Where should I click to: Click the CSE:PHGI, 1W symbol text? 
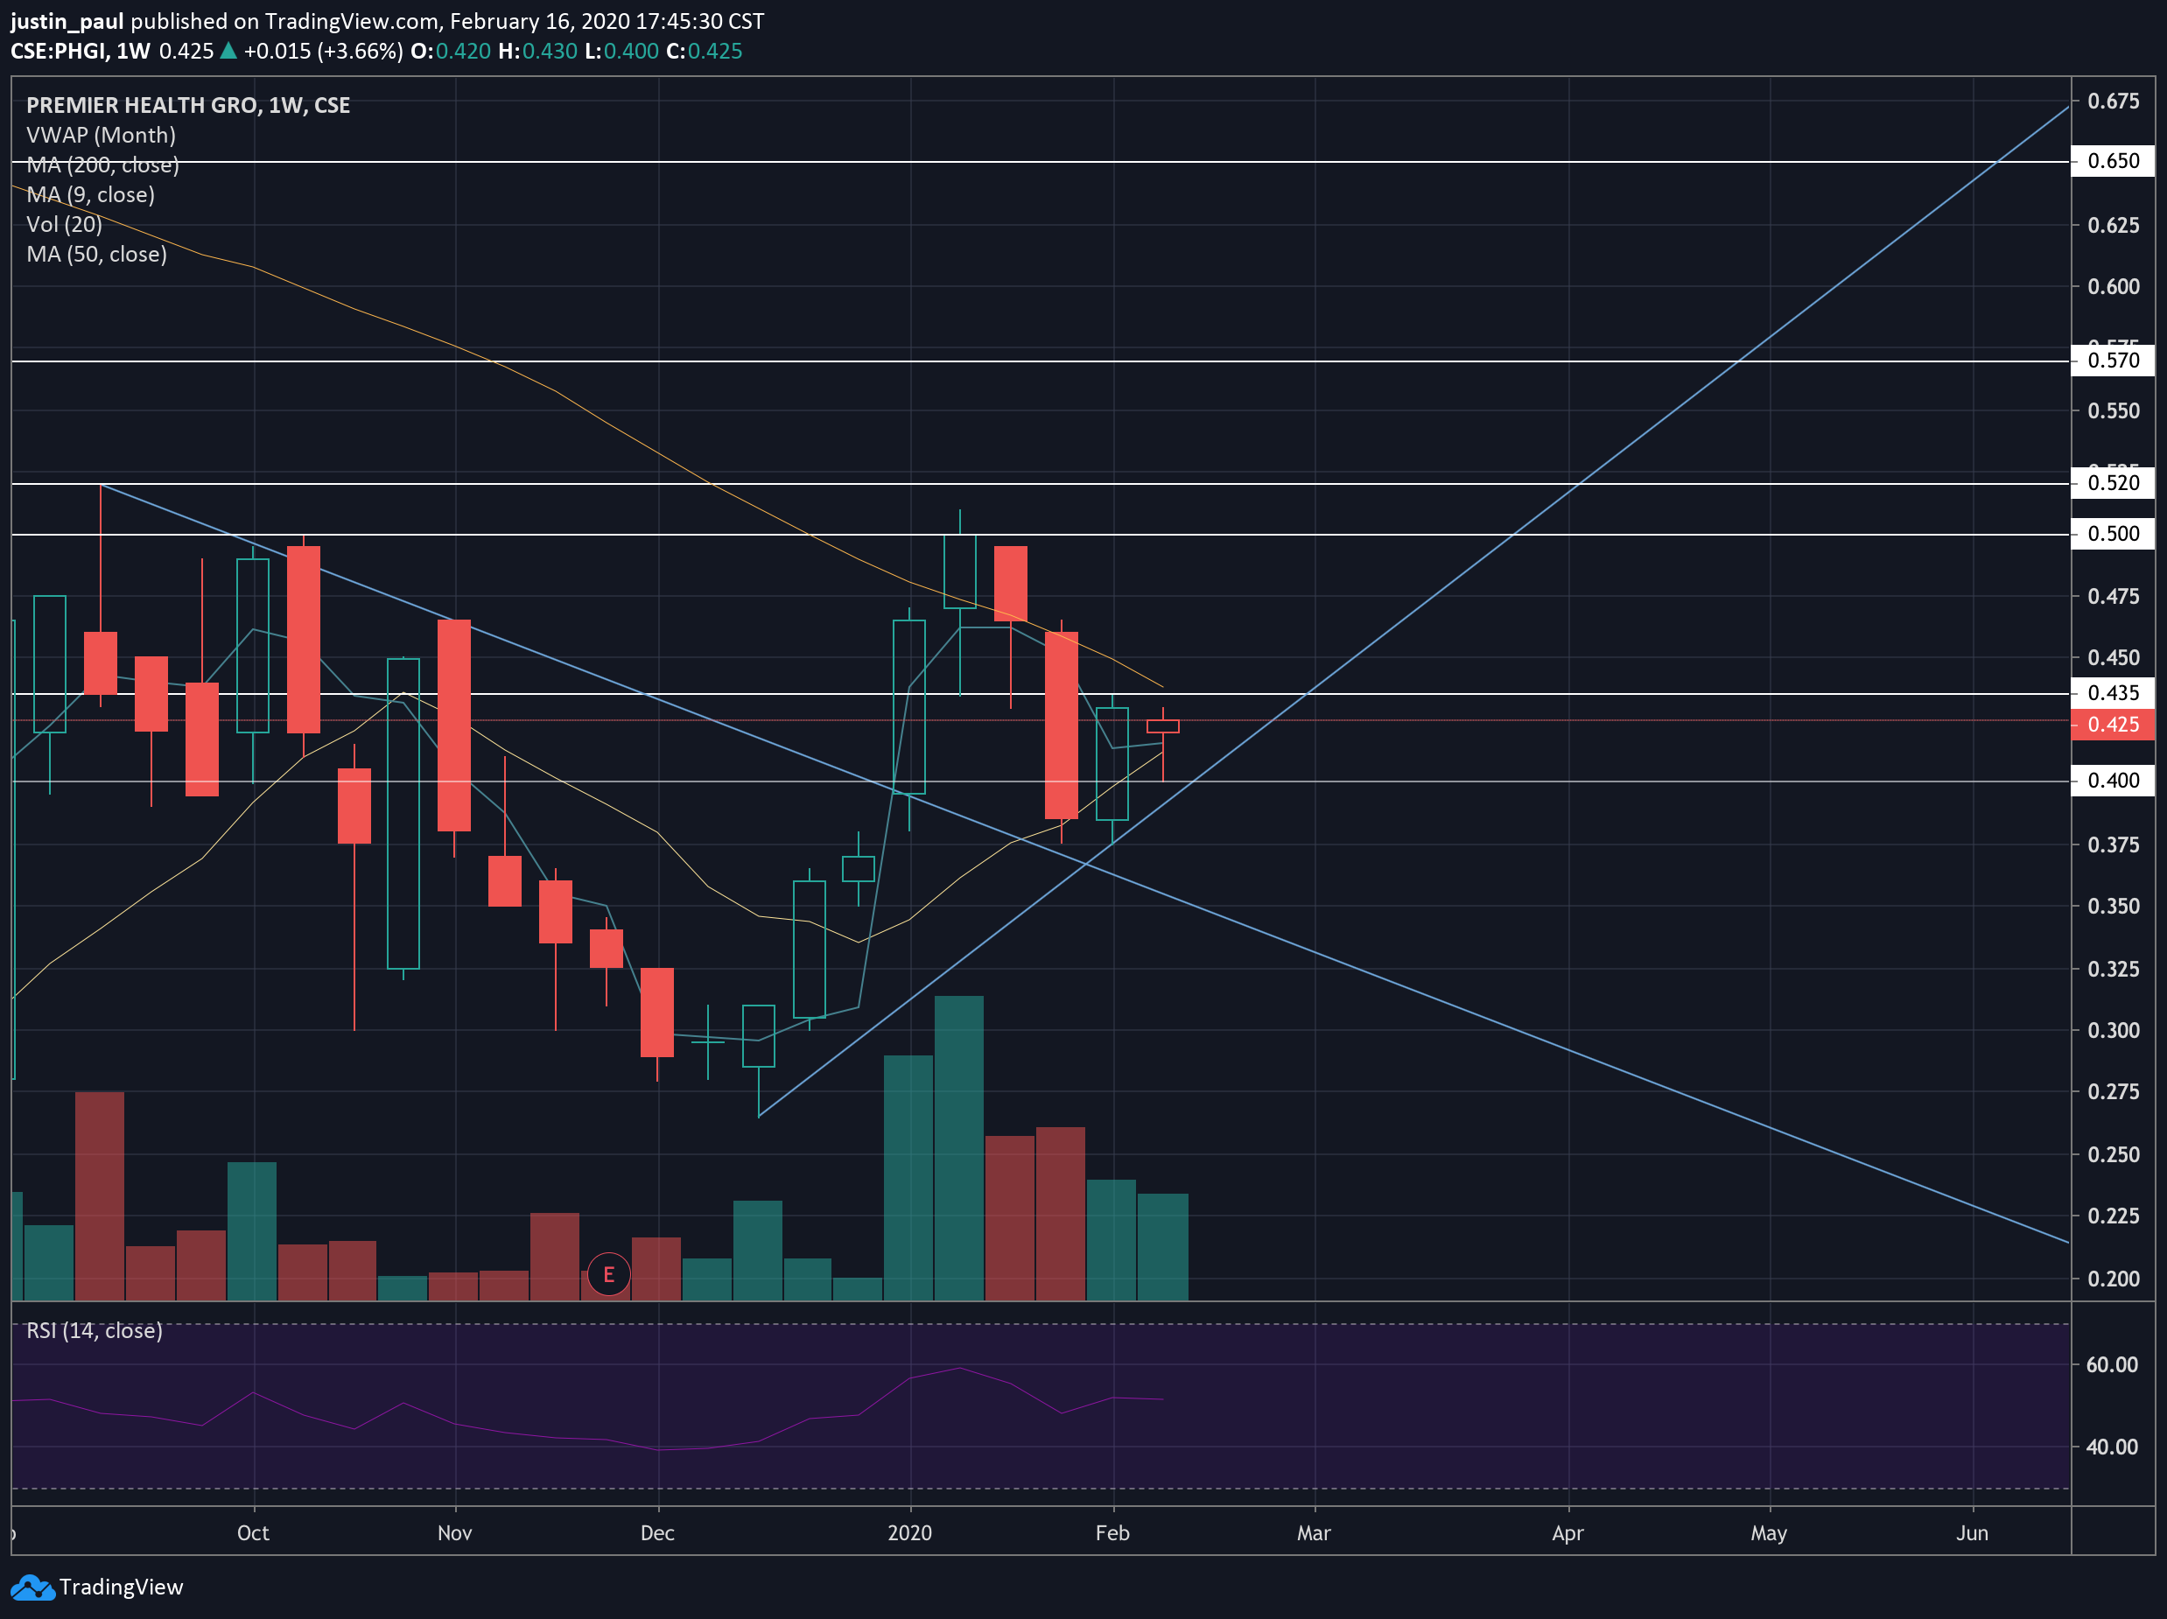pos(81,51)
